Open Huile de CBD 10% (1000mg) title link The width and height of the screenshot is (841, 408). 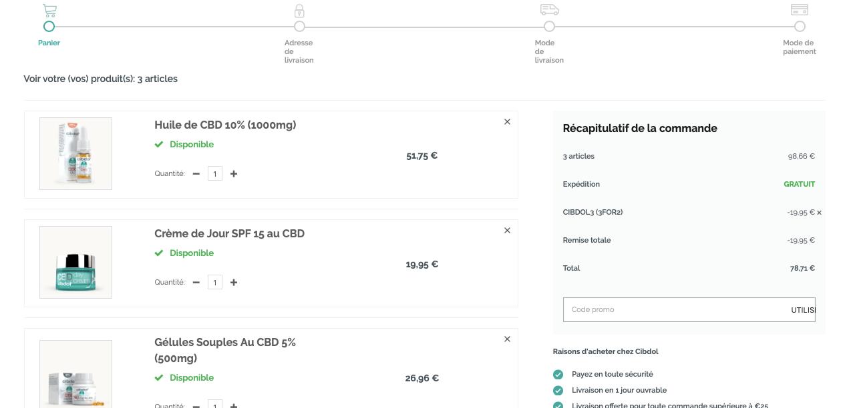225,125
